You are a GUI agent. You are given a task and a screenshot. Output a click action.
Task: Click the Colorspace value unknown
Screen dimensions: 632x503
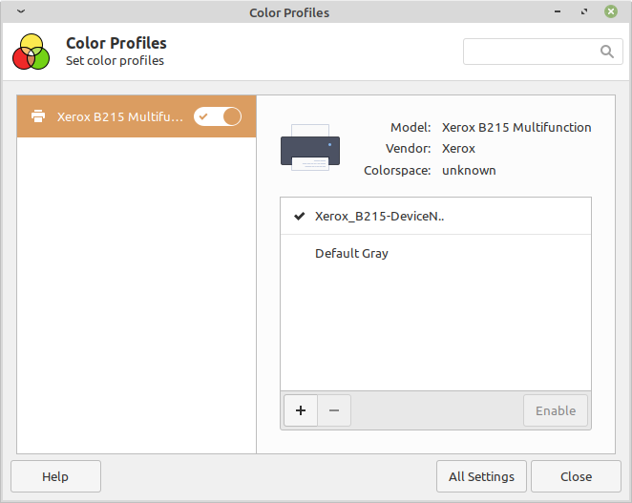469,171
